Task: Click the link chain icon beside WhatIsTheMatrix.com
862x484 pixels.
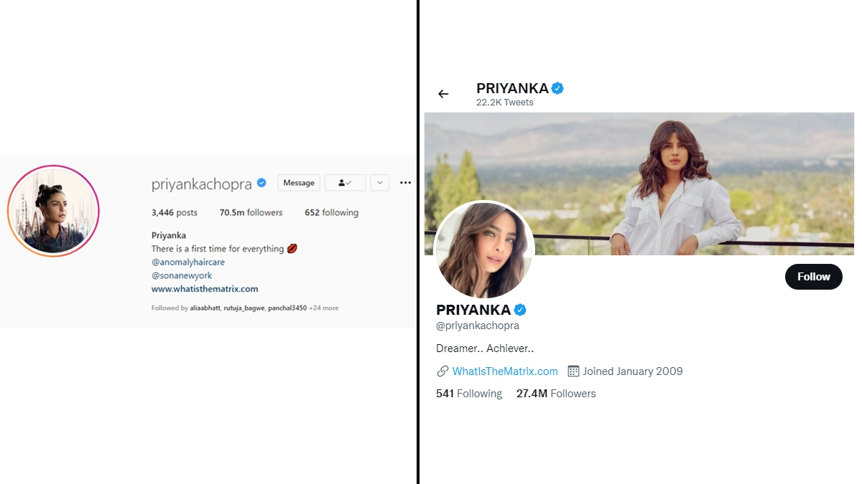Action: pyautogui.click(x=442, y=371)
